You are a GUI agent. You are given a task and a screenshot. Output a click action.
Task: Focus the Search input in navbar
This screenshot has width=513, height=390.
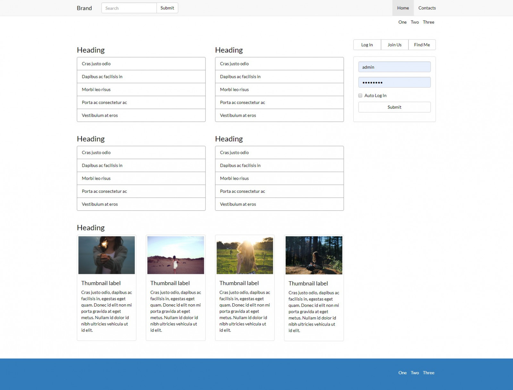(129, 8)
